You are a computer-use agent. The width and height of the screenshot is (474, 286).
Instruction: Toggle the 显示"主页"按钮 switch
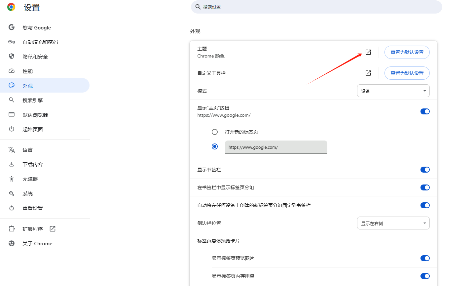pos(425,111)
